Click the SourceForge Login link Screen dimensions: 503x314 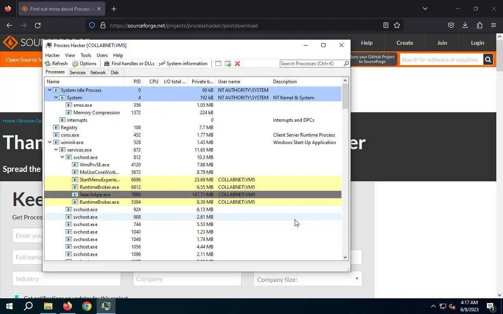(x=477, y=43)
